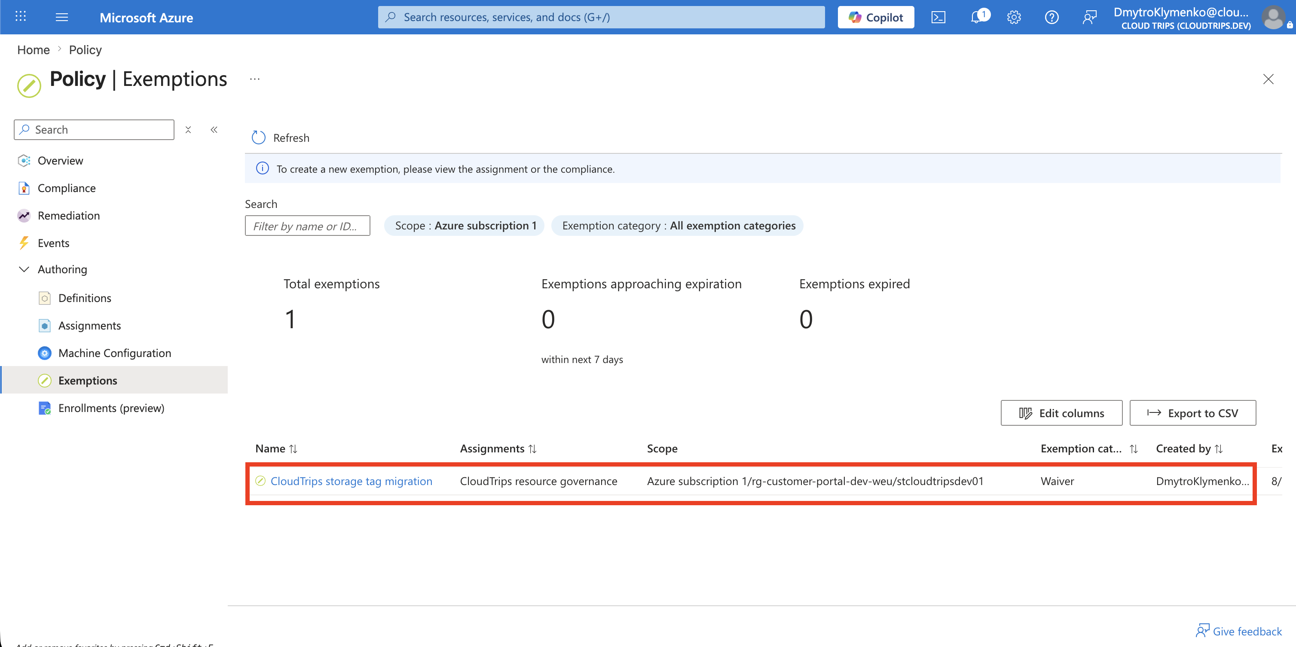Click the sidebar Search box
Viewport: 1296px width, 647px height.
[94, 130]
